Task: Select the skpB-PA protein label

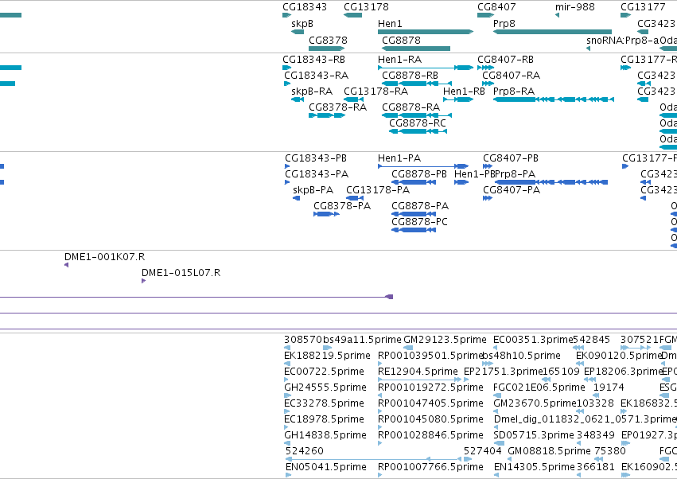Action: pyautogui.click(x=313, y=190)
